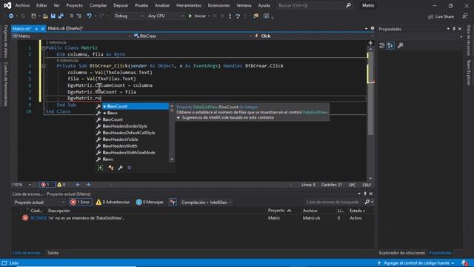Close the Matriz.vb editor tab
Image resolution: width=474 pixels, height=267 pixels.
coord(43,28)
